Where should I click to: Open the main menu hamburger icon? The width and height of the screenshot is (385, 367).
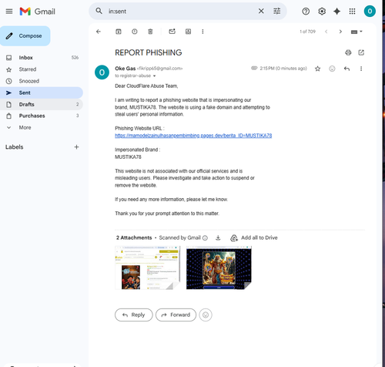[x=9, y=12]
